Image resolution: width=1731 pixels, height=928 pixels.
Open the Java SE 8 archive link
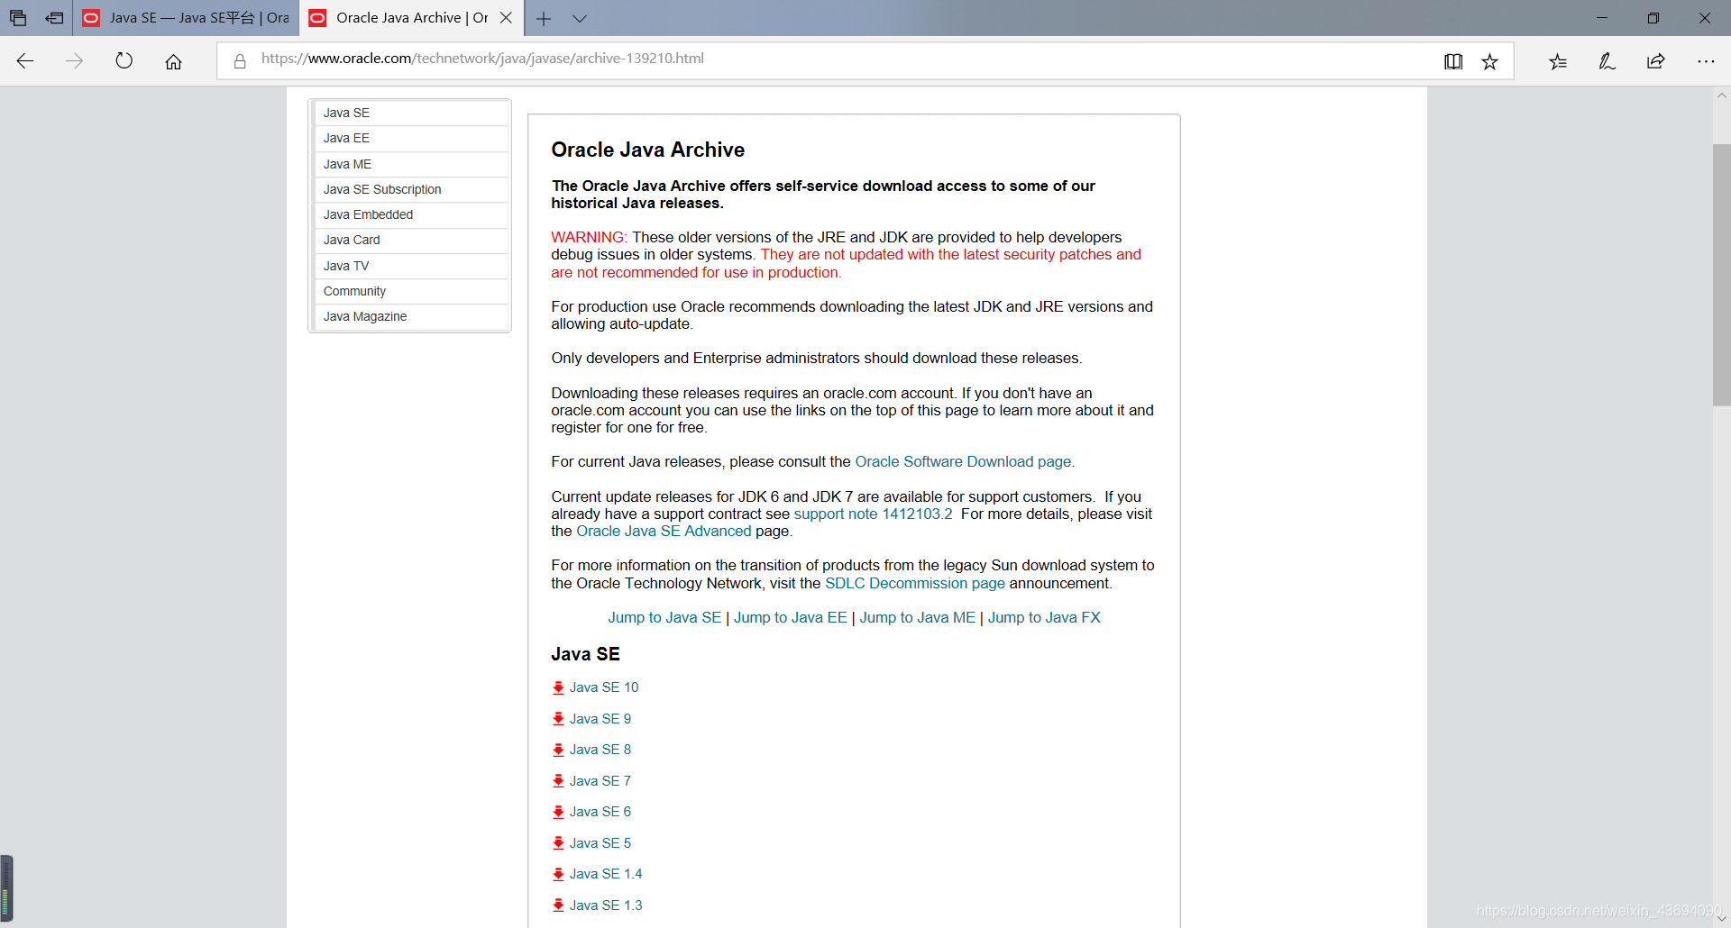click(600, 750)
